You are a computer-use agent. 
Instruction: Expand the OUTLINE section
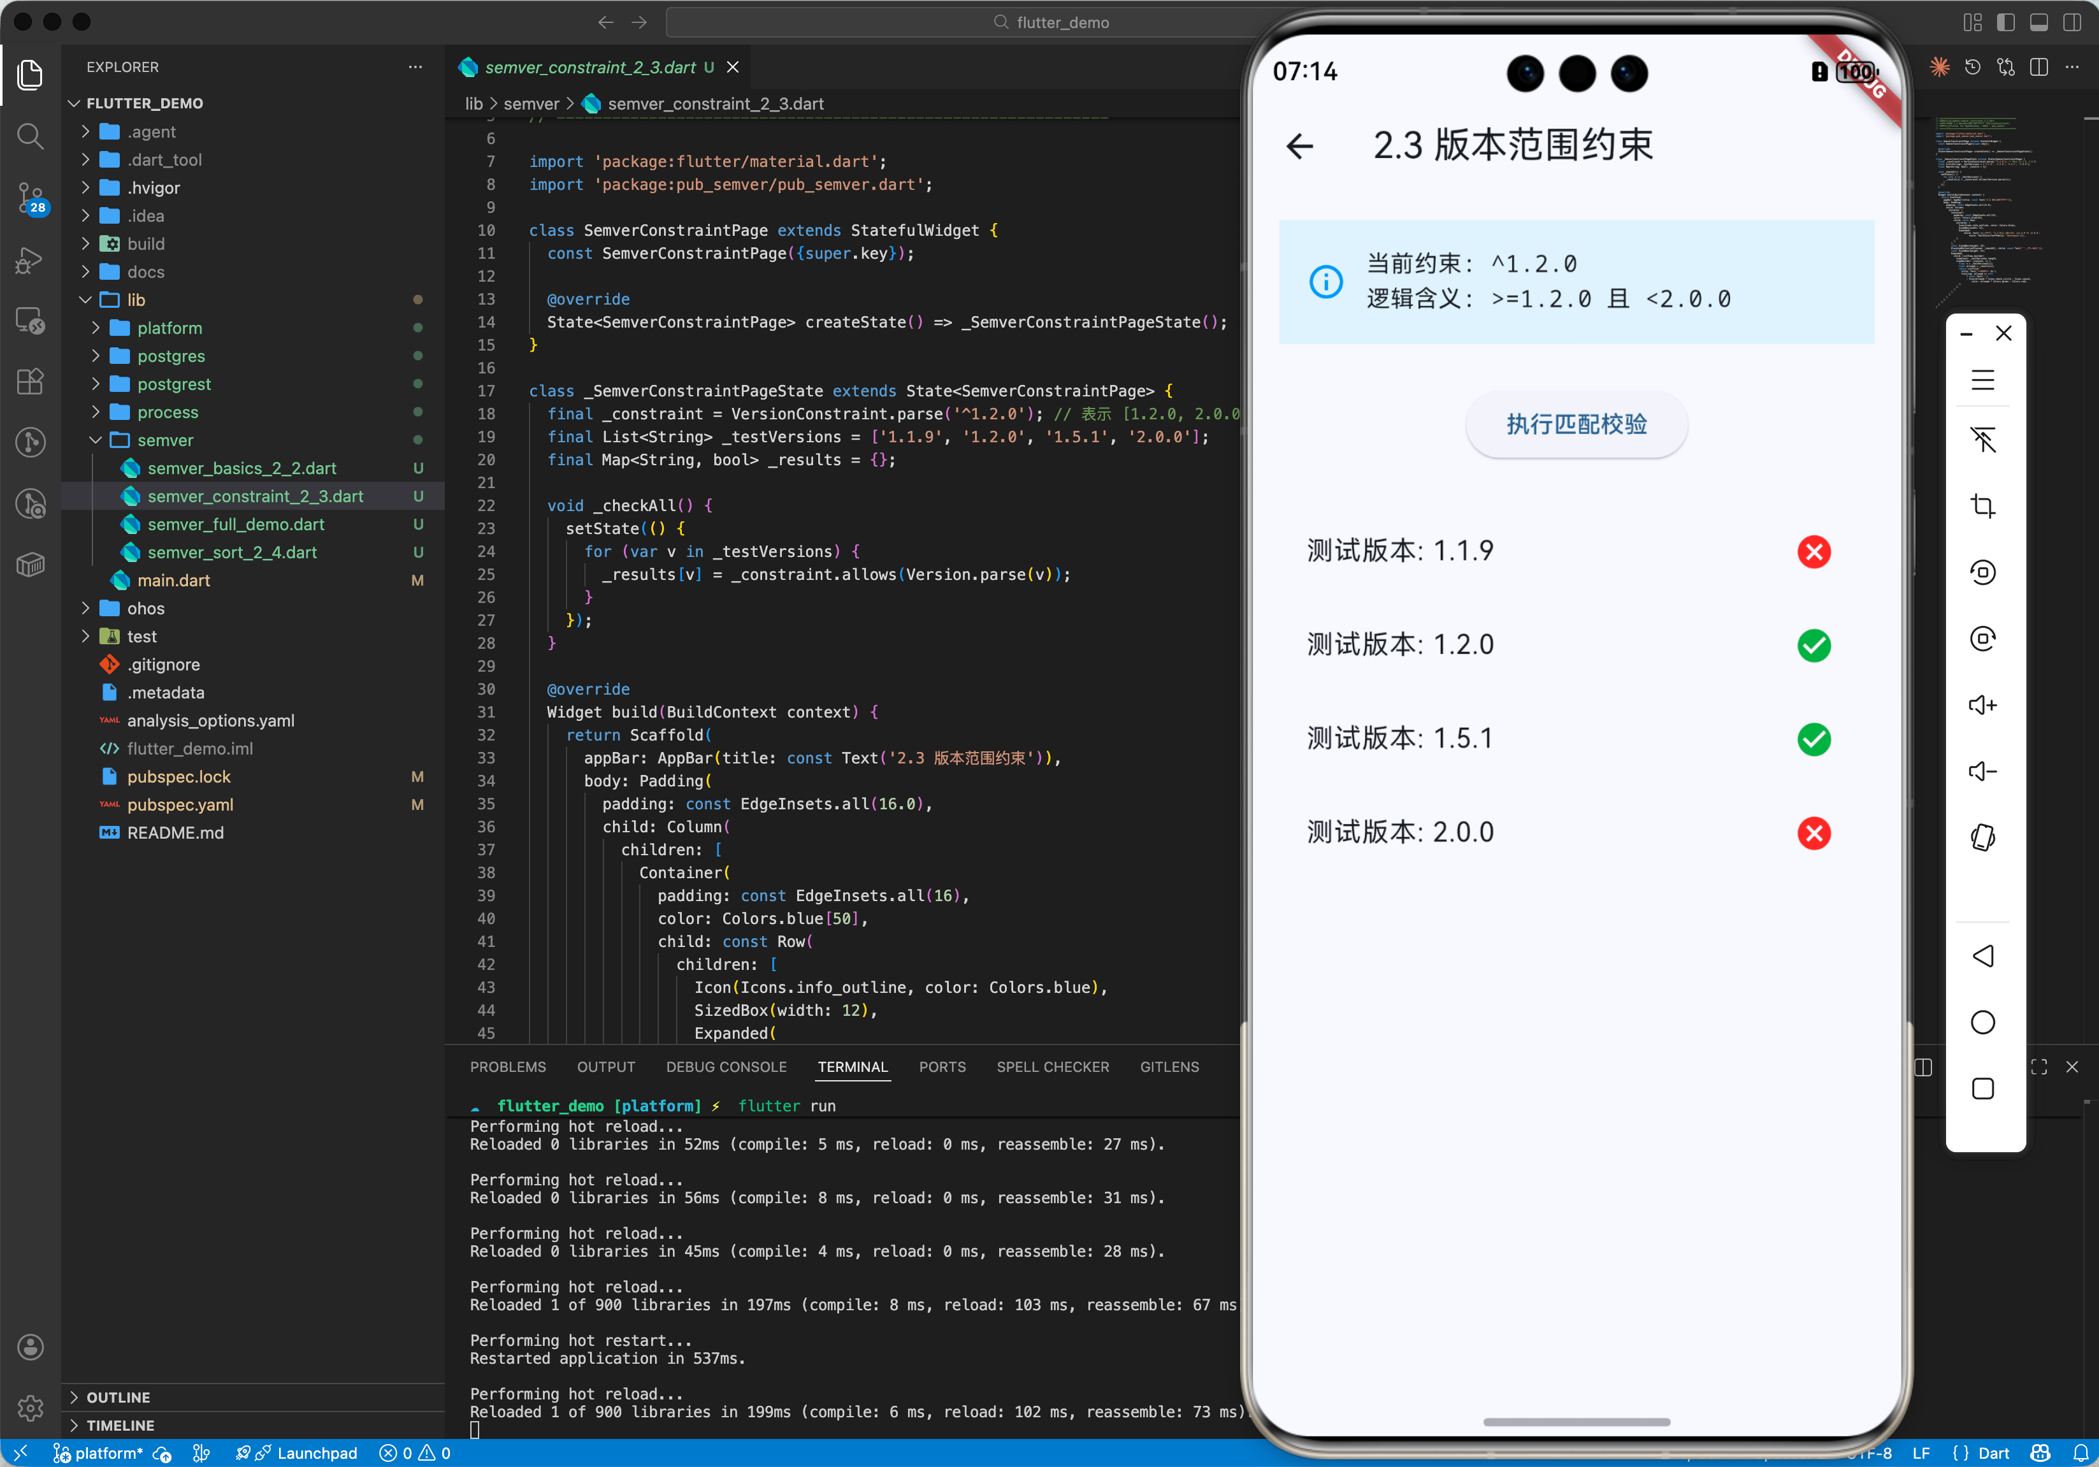click(x=118, y=1398)
